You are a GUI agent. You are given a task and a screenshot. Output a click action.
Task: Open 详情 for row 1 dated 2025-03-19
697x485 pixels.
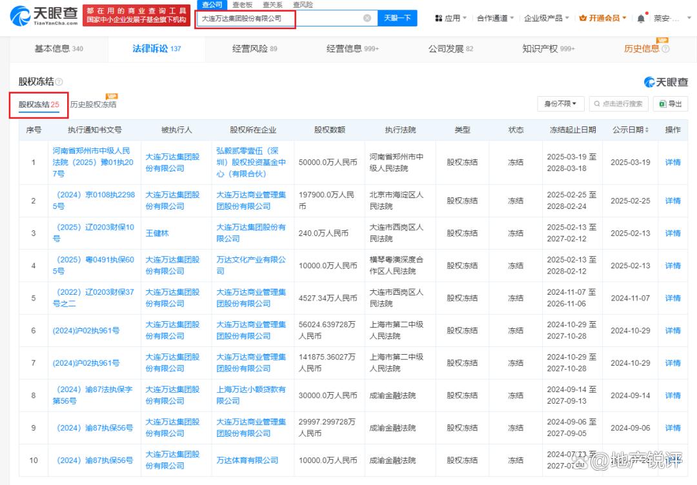672,163
